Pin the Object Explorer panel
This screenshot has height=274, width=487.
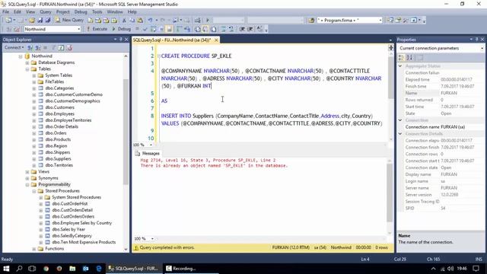pyautogui.click(x=120, y=40)
